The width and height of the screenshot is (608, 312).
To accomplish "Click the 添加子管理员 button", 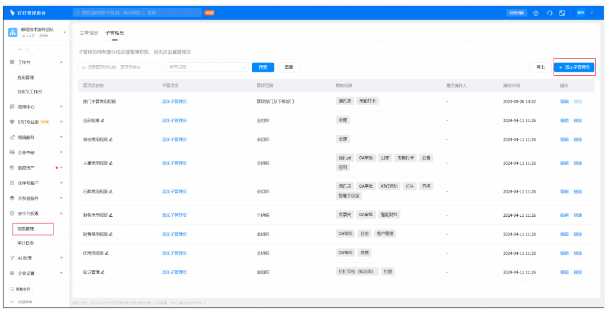I will tap(574, 67).
